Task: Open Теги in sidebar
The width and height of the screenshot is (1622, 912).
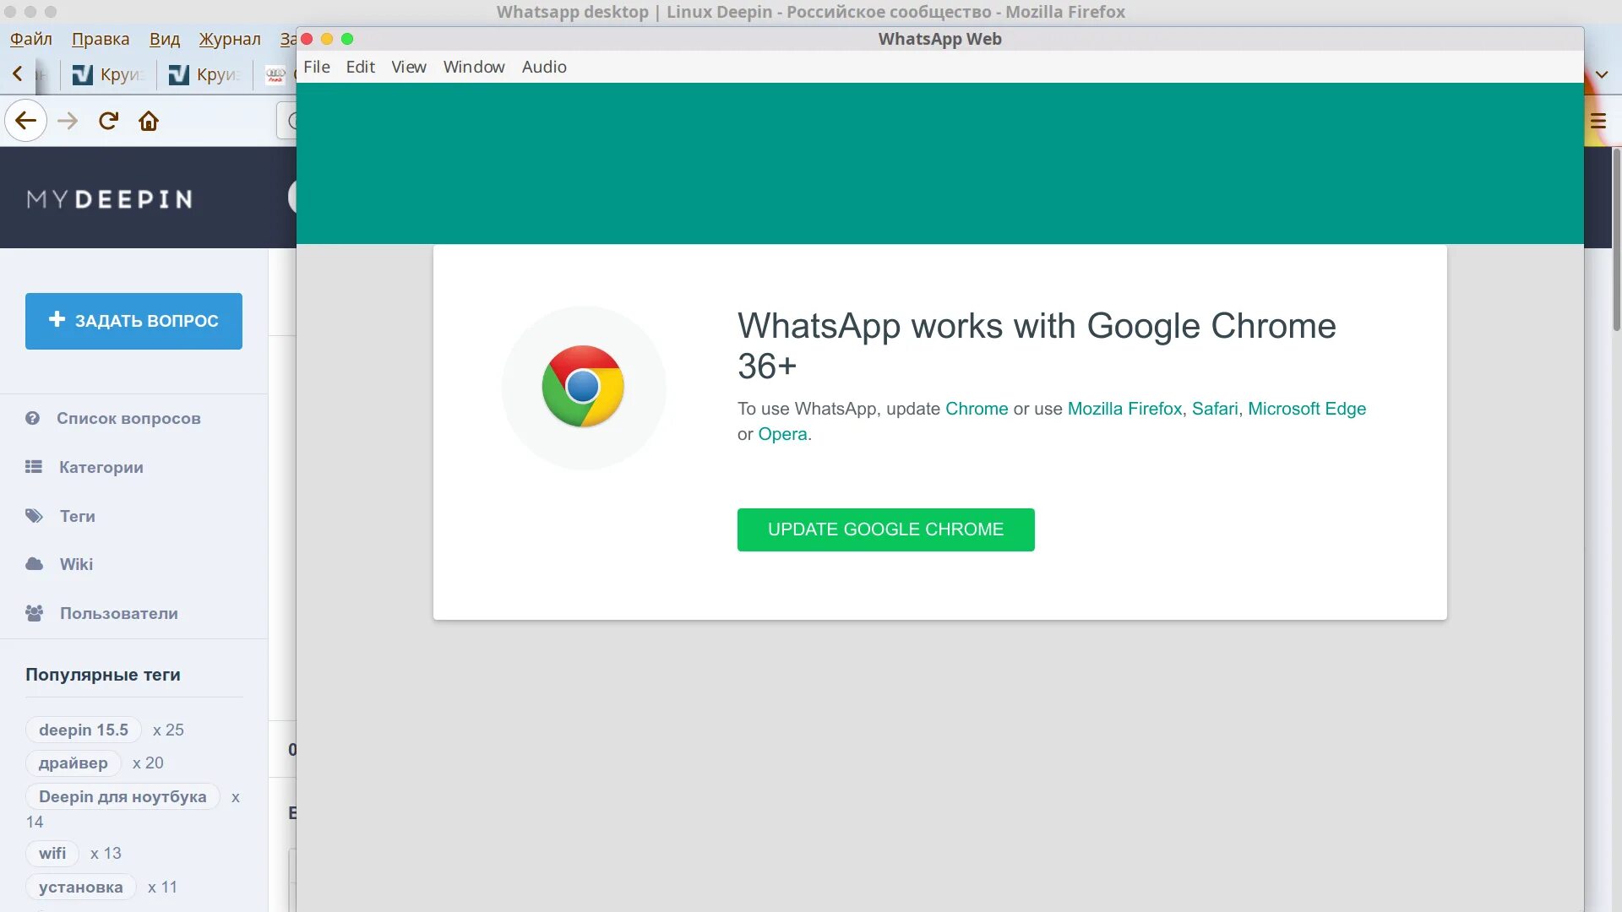Action: (77, 516)
